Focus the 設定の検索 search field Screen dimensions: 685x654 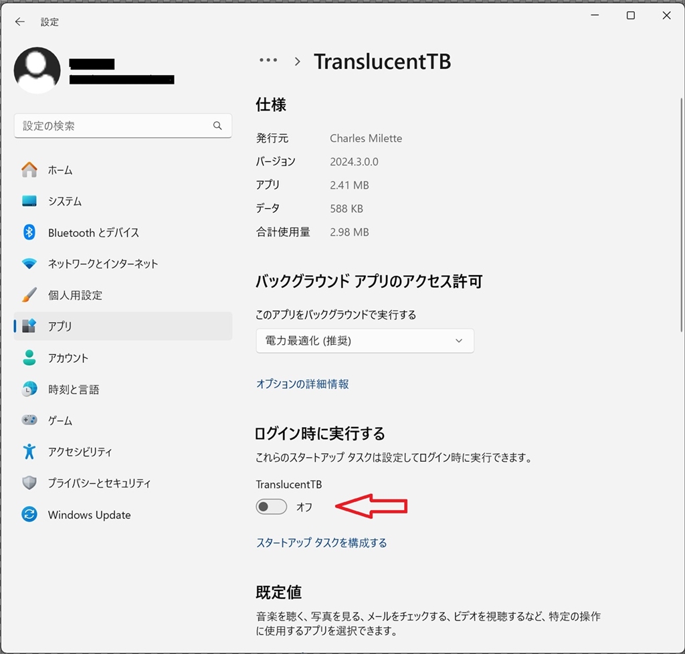pos(123,126)
